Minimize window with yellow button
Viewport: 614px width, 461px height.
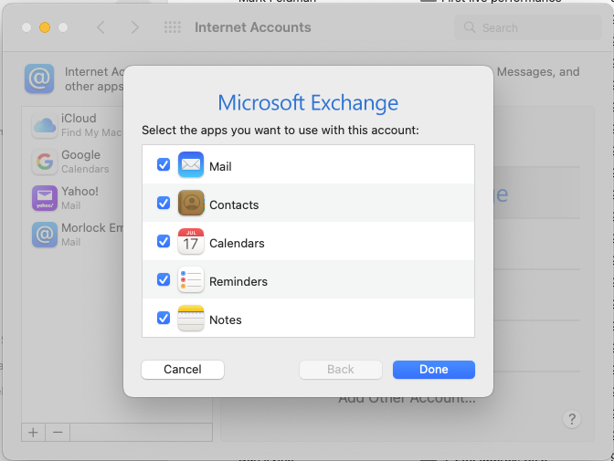click(45, 27)
